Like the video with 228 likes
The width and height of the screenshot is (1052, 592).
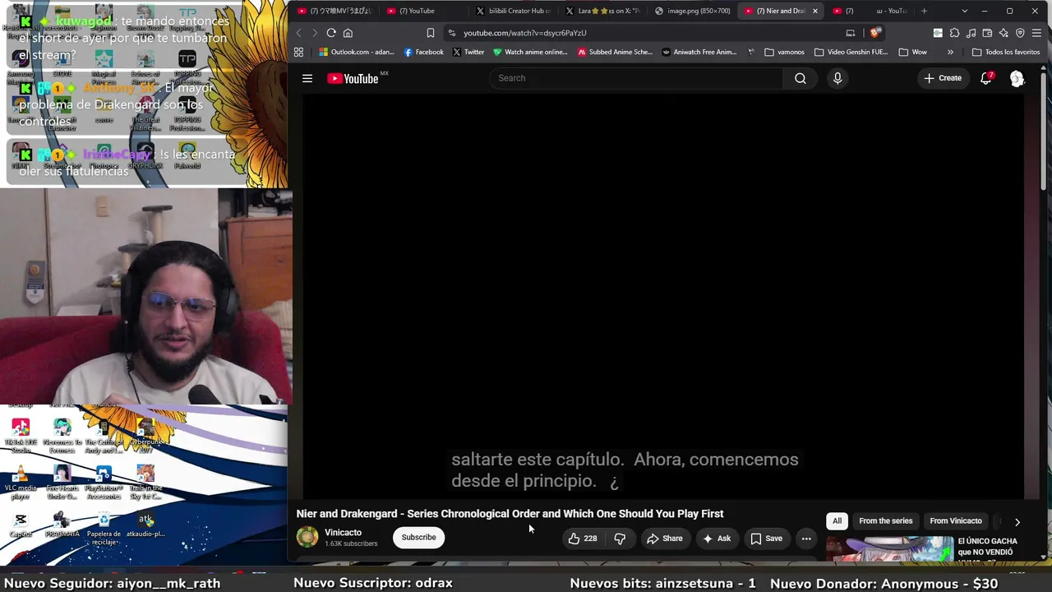(x=583, y=539)
